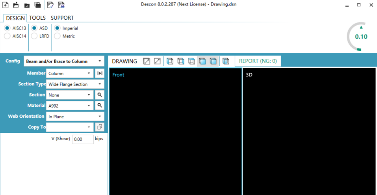Open the SUPPORT tab

pos(62,18)
